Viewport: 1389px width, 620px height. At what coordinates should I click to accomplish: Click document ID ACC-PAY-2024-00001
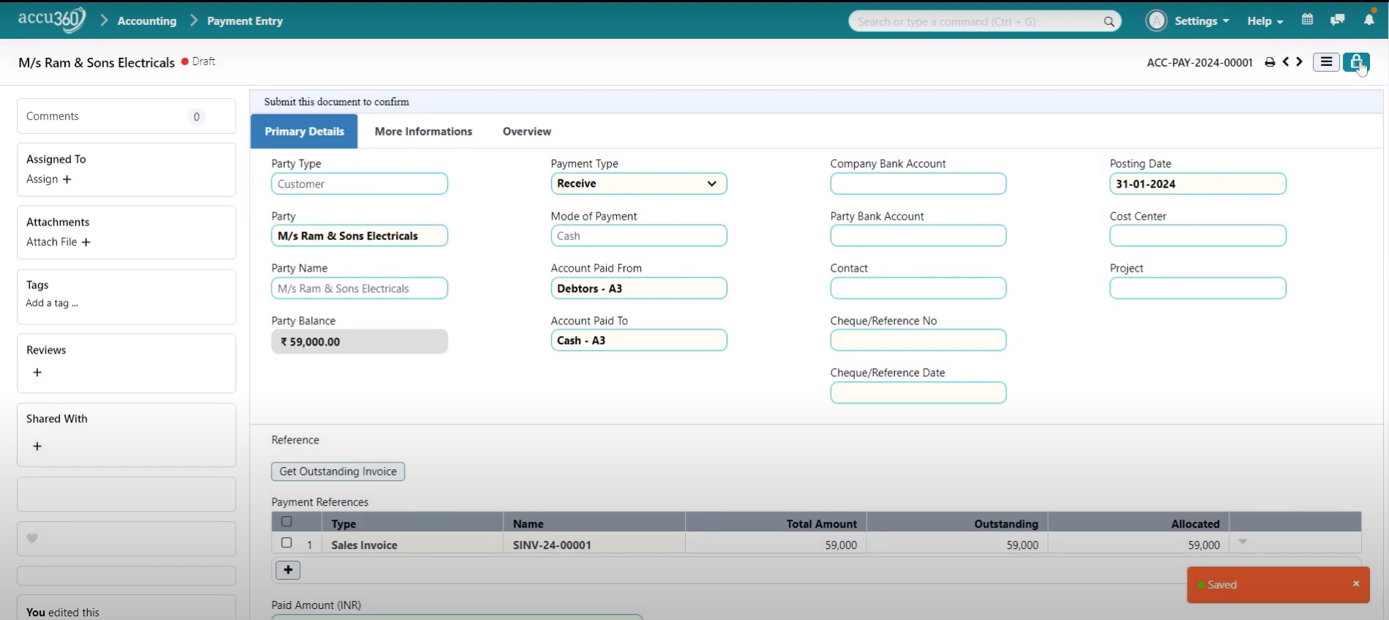pyautogui.click(x=1199, y=63)
